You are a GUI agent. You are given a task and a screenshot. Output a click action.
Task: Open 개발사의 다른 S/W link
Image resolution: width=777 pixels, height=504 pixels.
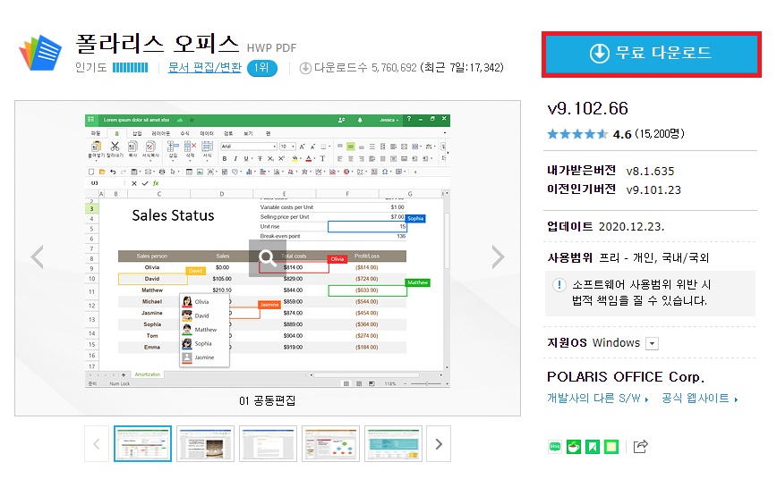pyautogui.click(x=598, y=399)
